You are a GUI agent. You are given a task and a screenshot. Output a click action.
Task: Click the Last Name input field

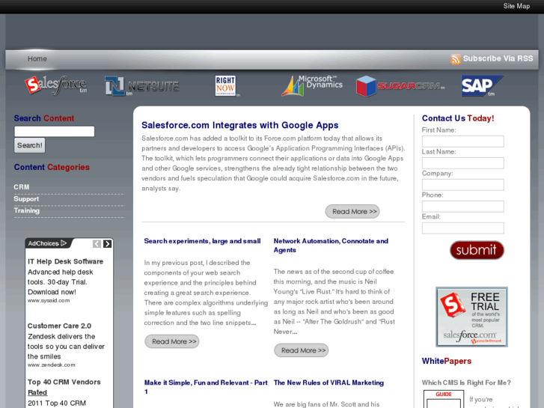[x=463, y=163]
